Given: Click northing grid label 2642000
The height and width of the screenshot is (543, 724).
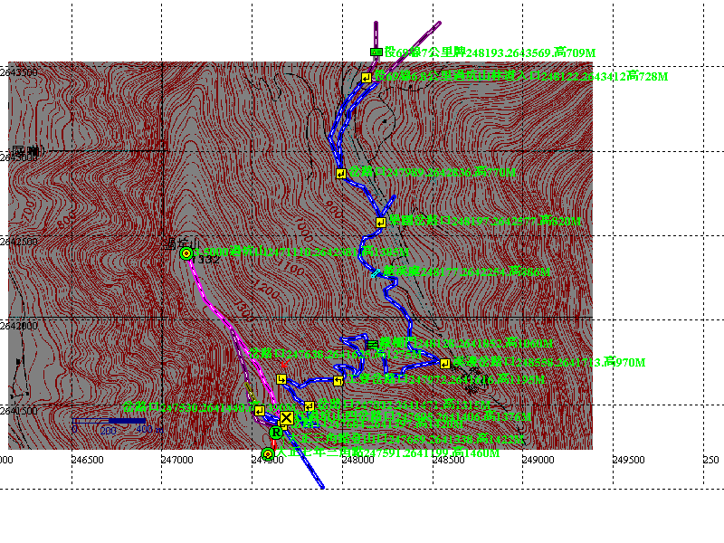Looking at the screenshot, I should point(18,327).
